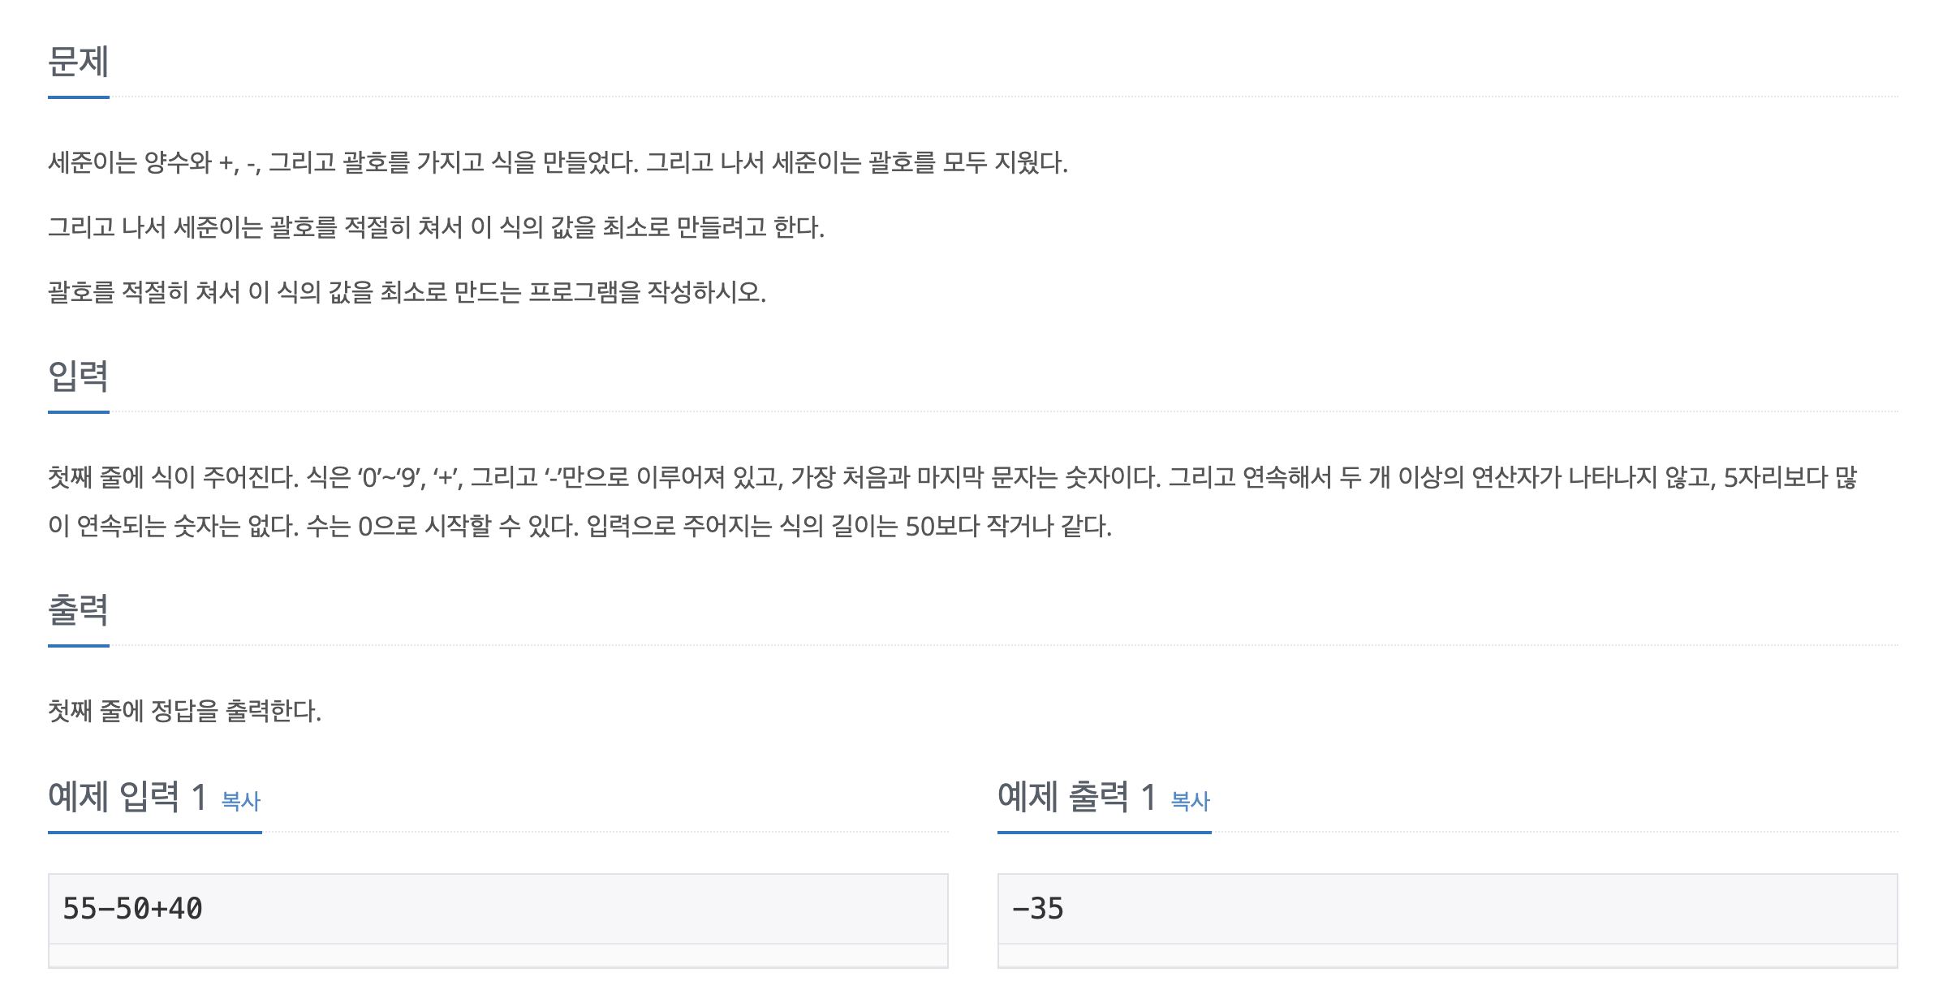Click the 예제 출력 1 heading text
This screenshot has width=1943, height=1003.
(x=1076, y=796)
